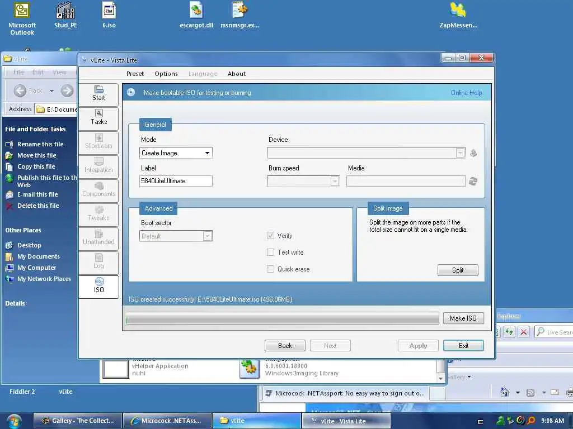Image resolution: width=573 pixels, height=429 pixels.
Task: Open the File menu in the Explorer window
Action: [x=18, y=72]
